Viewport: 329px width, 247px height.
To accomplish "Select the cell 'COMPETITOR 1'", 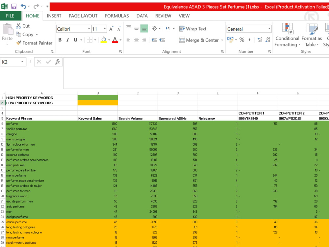I will coord(258,113).
